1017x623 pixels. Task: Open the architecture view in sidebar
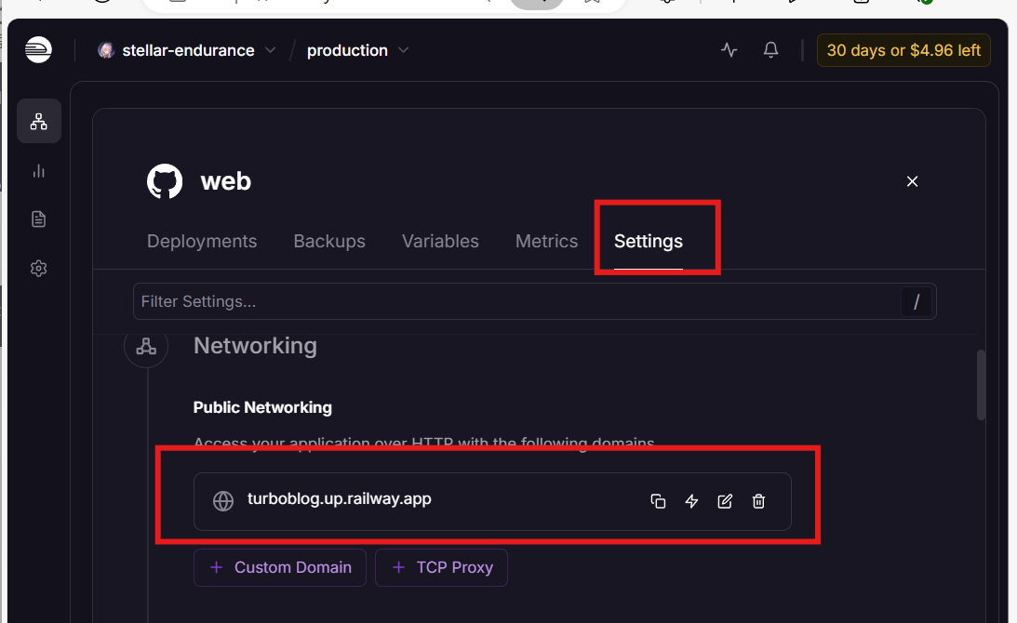coord(39,121)
